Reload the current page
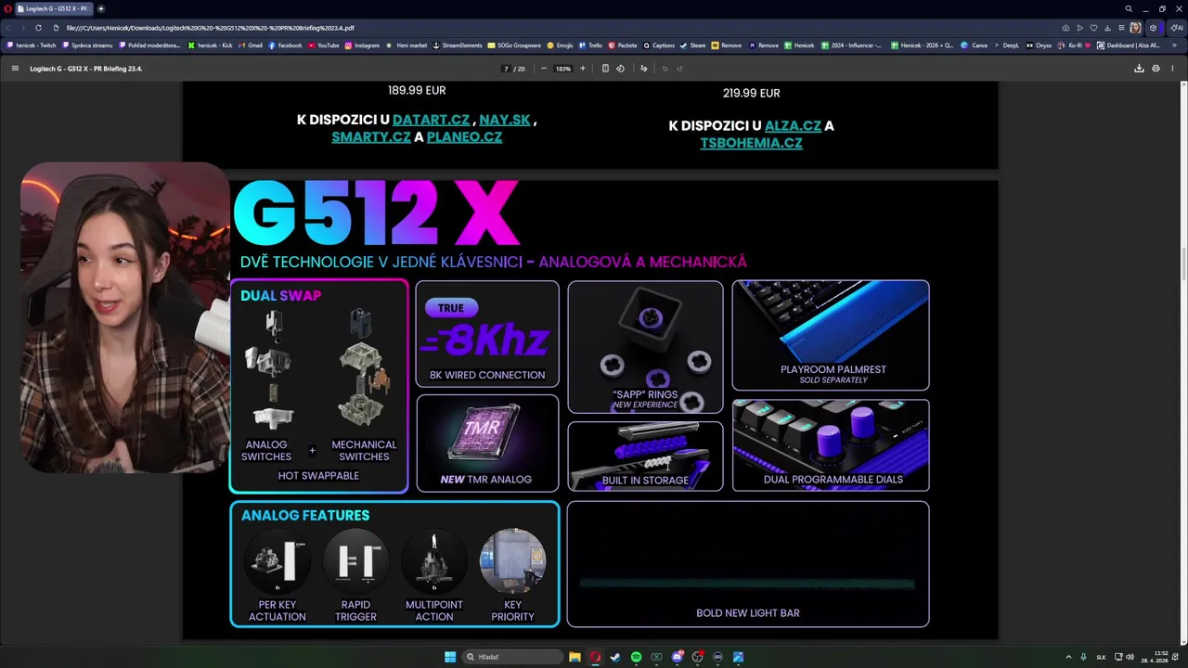 (x=38, y=28)
